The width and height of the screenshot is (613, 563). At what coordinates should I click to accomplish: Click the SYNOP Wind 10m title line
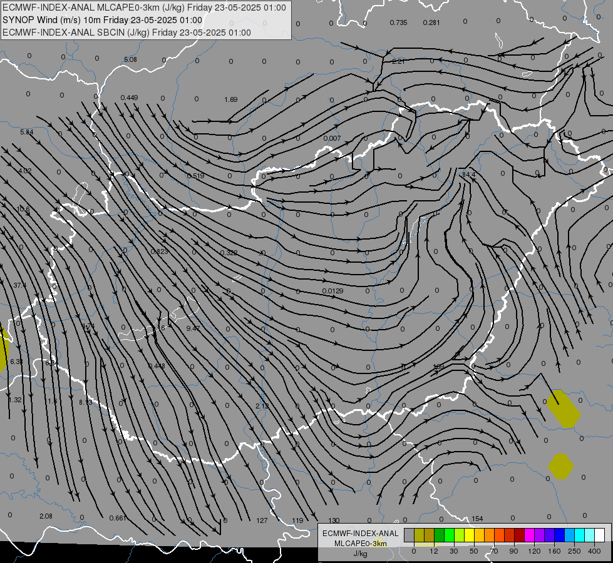pyautogui.click(x=103, y=20)
